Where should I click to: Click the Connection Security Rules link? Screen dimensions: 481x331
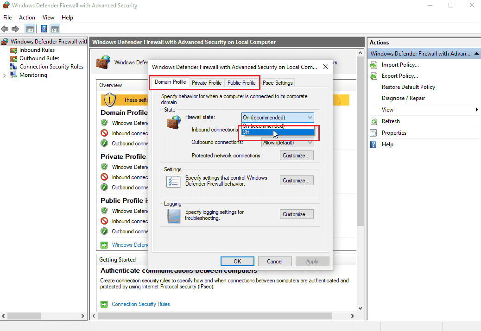pos(141,304)
